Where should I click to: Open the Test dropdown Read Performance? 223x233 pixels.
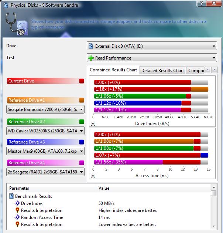pyautogui.click(x=152, y=58)
